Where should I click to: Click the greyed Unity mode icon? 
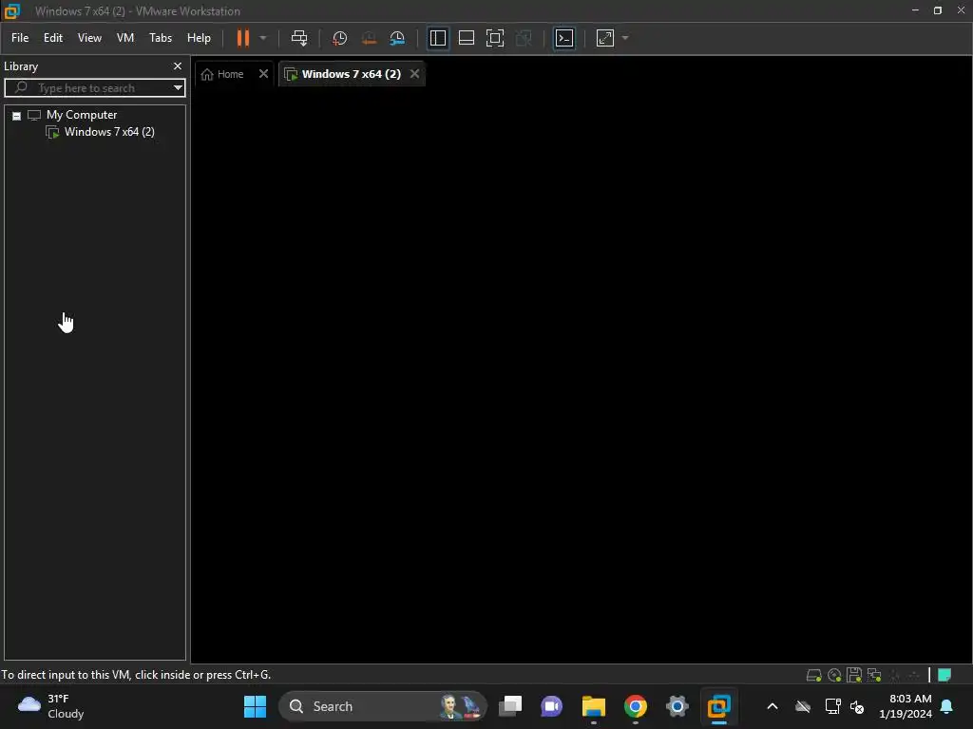[x=524, y=38]
